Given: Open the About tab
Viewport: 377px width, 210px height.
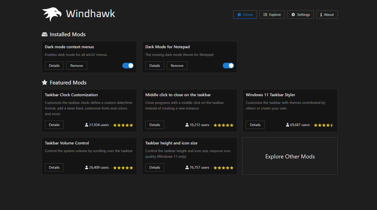Looking at the screenshot, I should click(x=327, y=15).
